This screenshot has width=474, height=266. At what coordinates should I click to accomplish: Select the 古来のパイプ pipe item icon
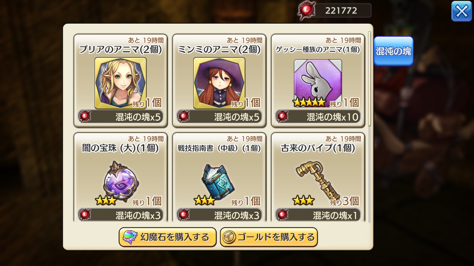[x=317, y=180]
